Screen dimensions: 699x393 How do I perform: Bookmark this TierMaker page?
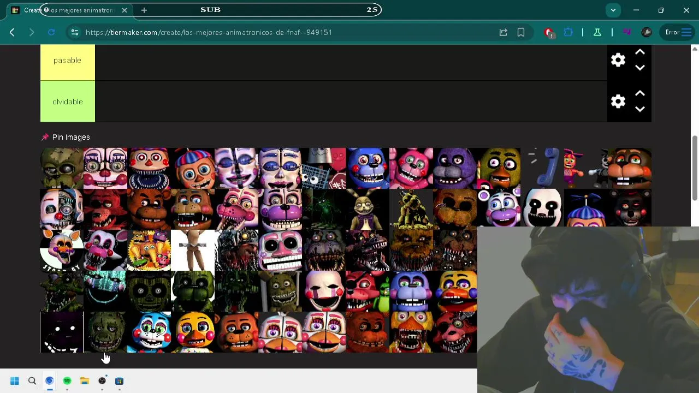pyautogui.click(x=521, y=32)
